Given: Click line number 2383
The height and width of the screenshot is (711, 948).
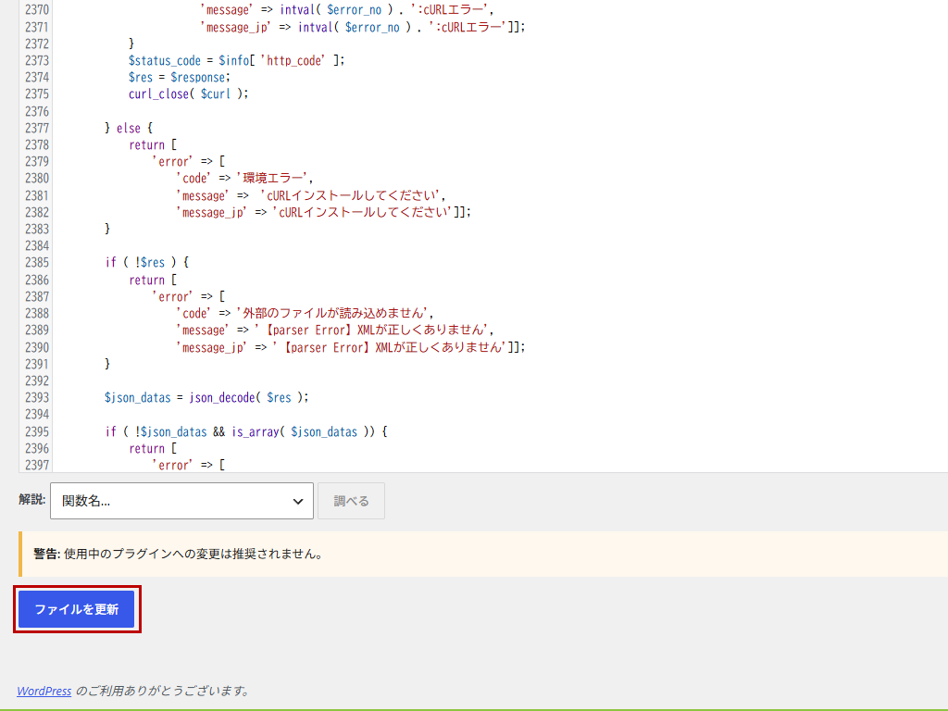Looking at the screenshot, I should click(37, 229).
